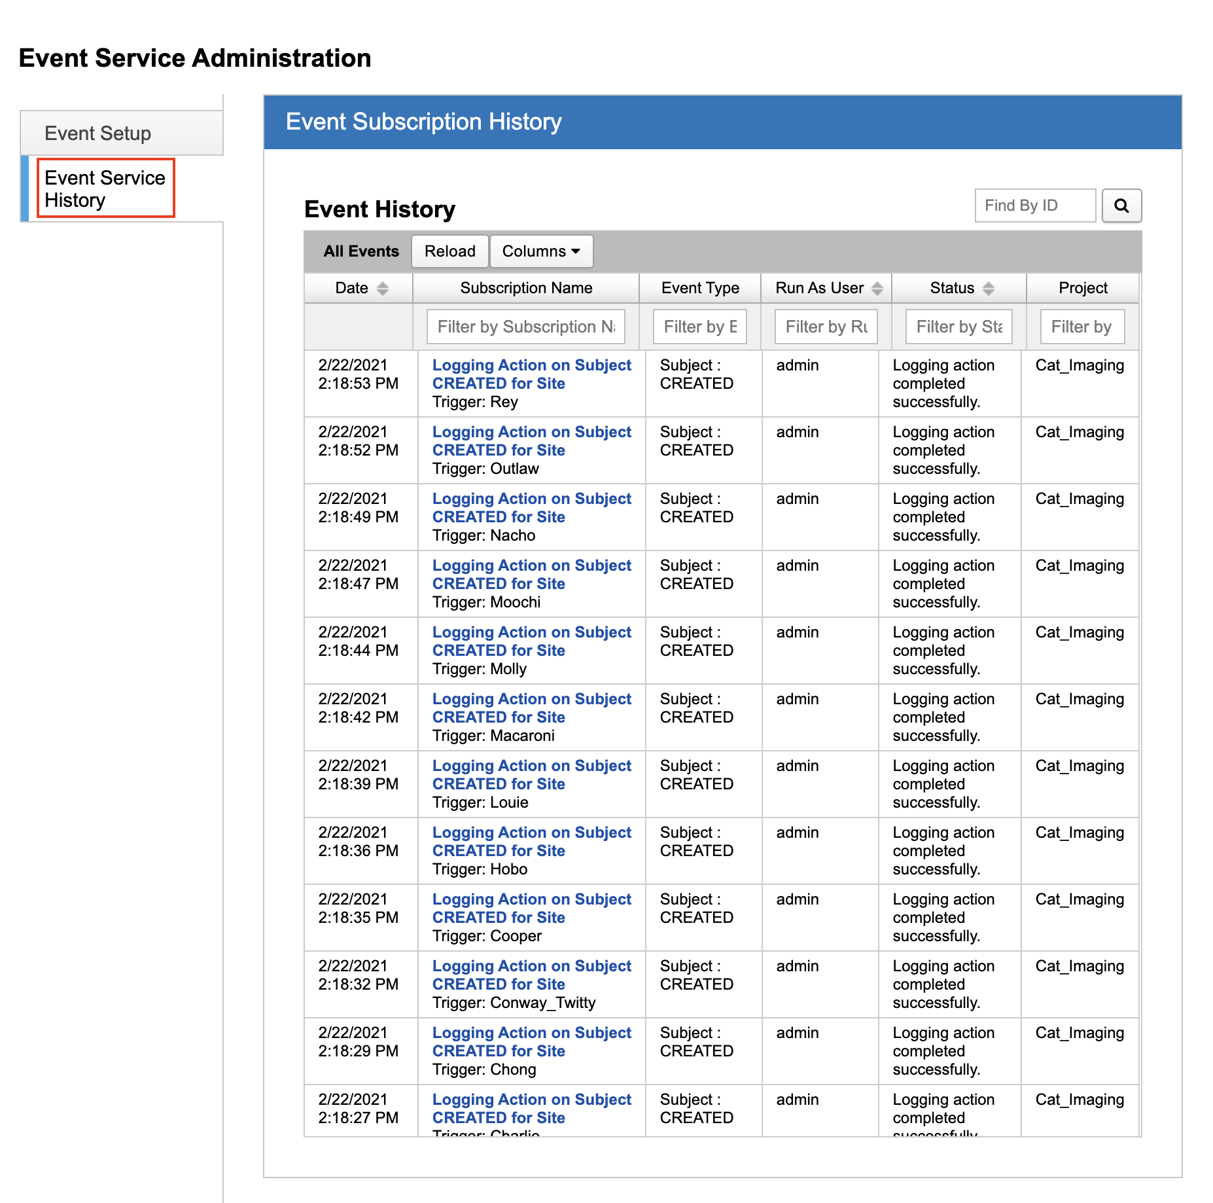
Task: Click the magnifying glass search icon
Action: (1121, 206)
